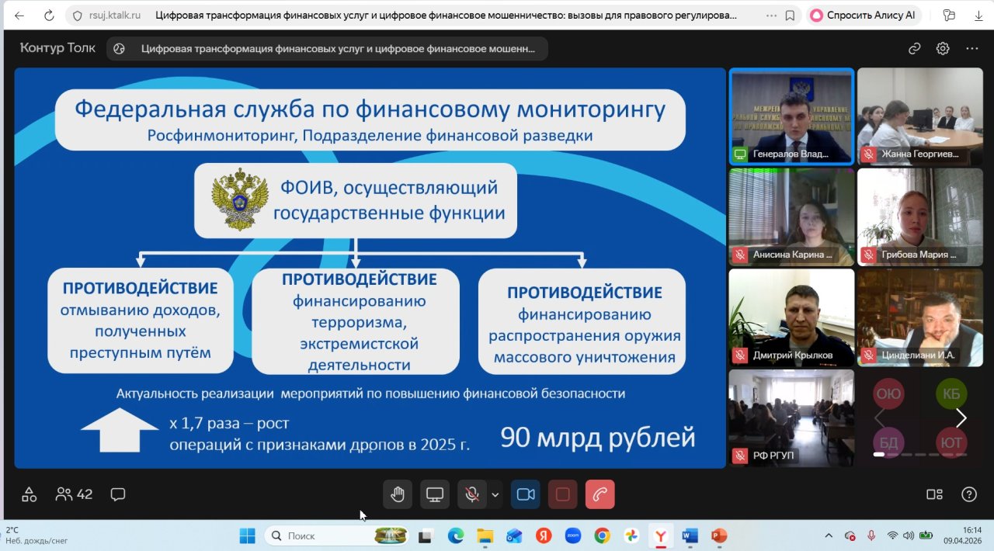
Task: Select Дмитрий Крылов video tile
Action: coord(791,317)
